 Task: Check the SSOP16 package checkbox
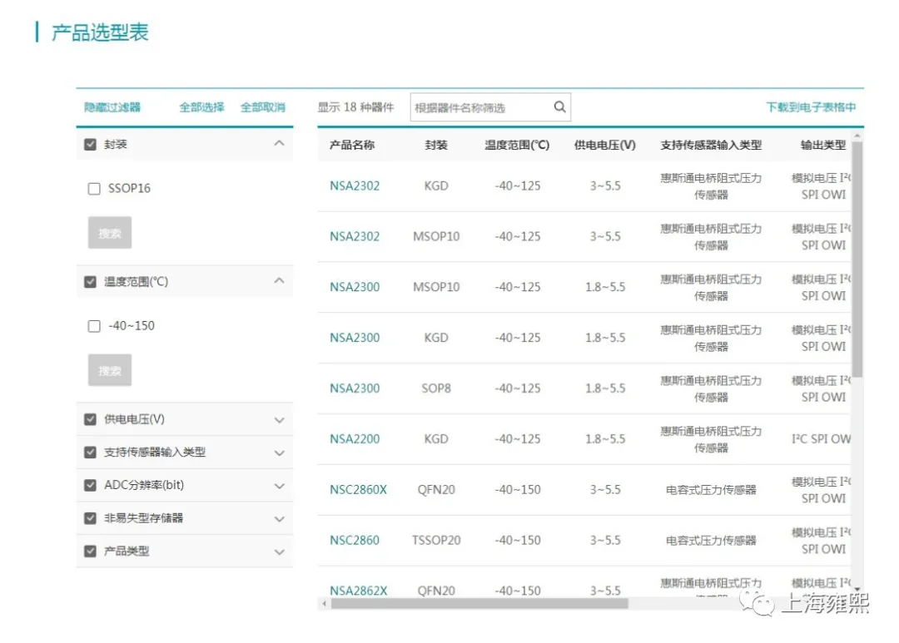[x=94, y=189]
